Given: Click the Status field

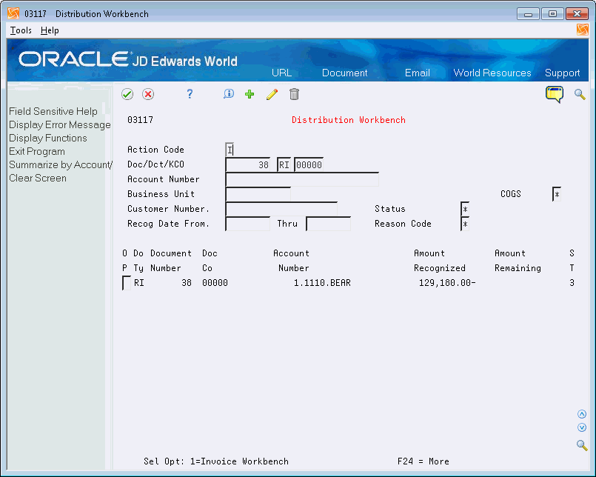Looking at the screenshot, I should [465, 209].
